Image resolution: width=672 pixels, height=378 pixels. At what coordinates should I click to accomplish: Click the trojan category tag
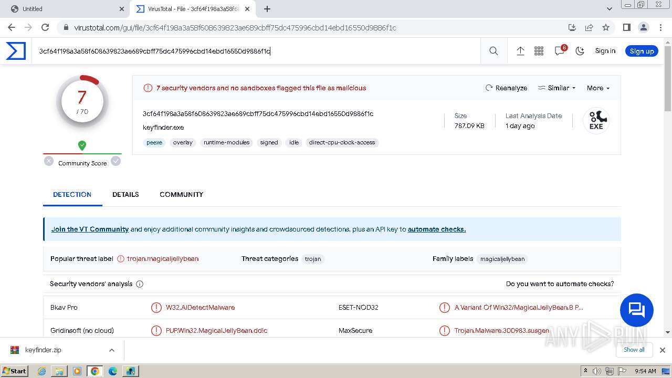coord(313,259)
